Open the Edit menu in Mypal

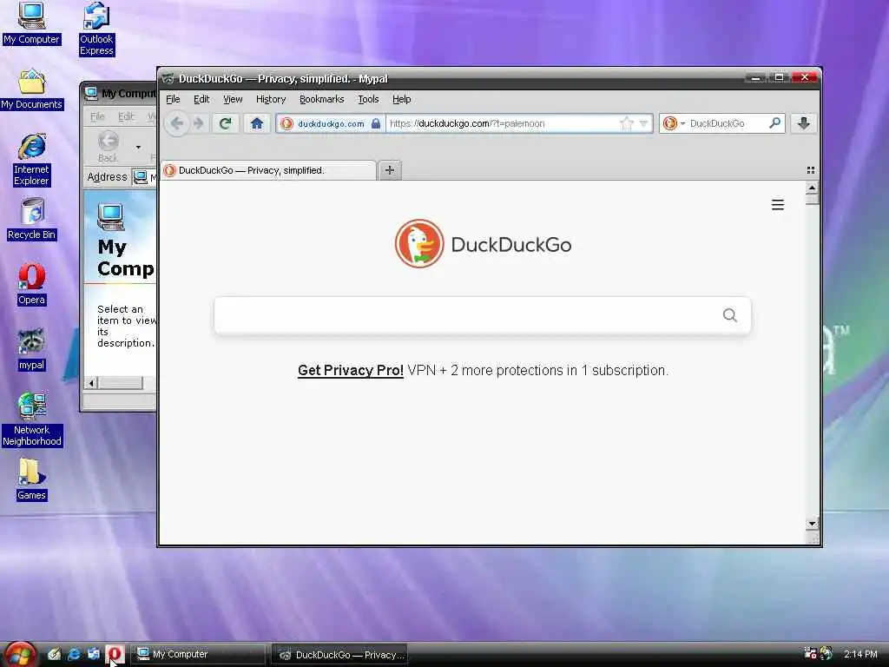[x=201, y=99]
